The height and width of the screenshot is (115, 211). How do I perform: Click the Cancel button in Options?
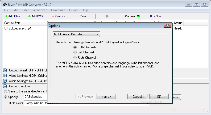(137, 97)
